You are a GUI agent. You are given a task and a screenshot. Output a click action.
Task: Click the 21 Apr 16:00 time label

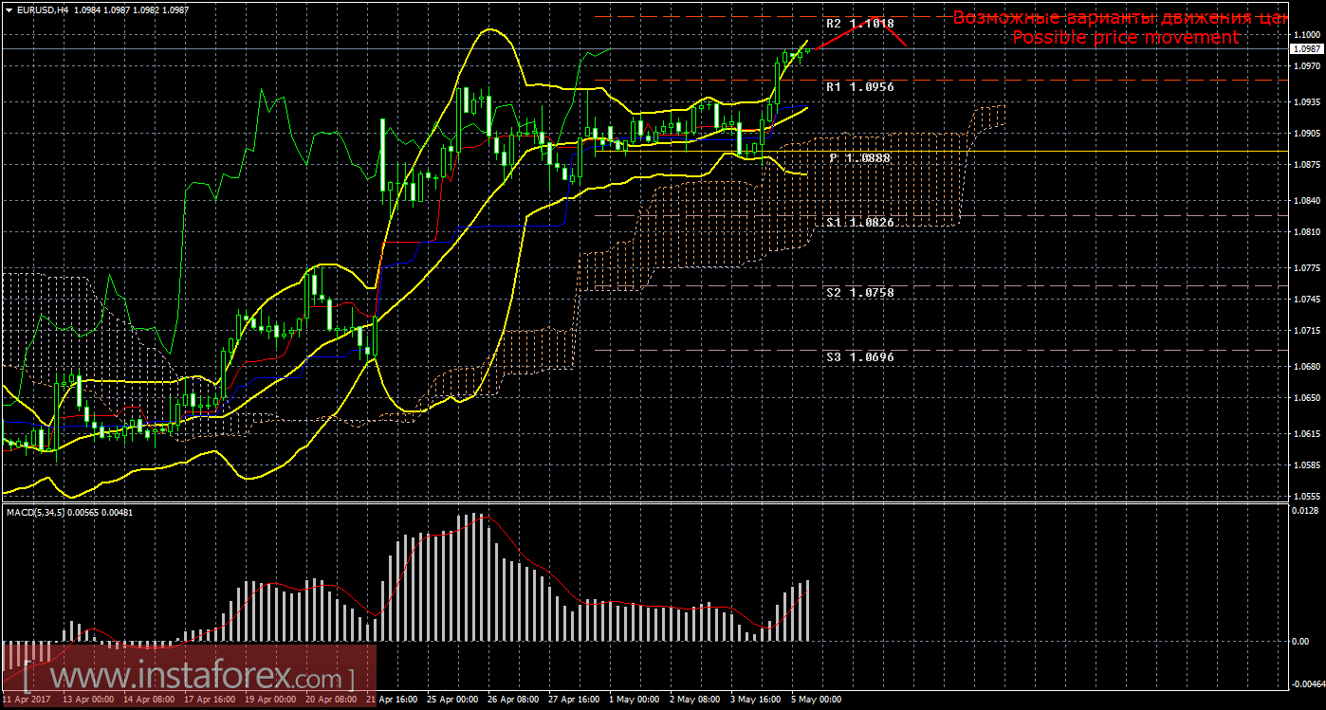tap(391, 701)
